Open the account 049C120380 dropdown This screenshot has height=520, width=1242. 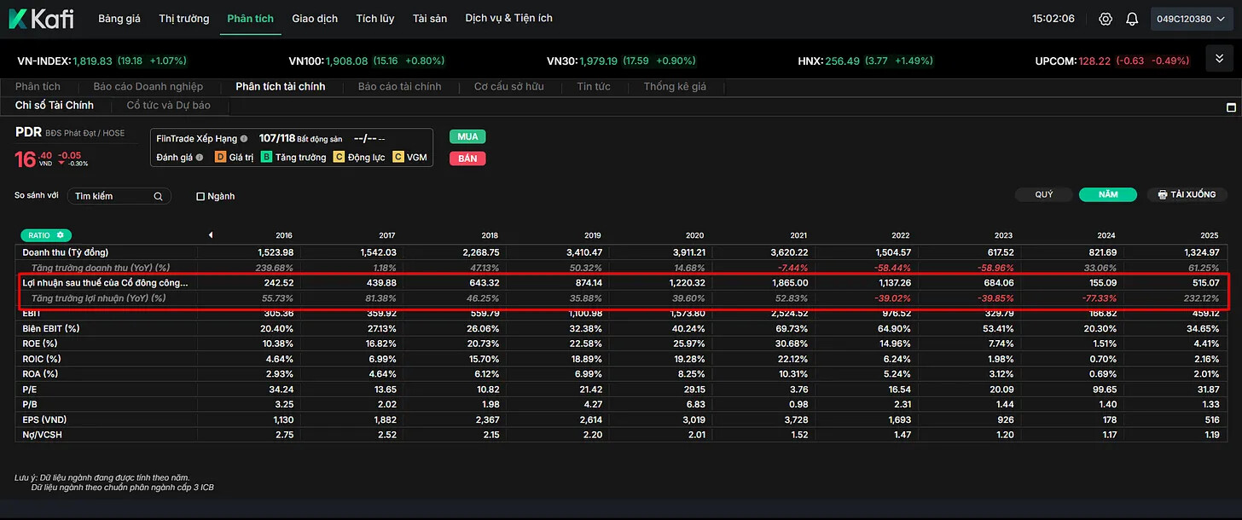(1193, 19)
